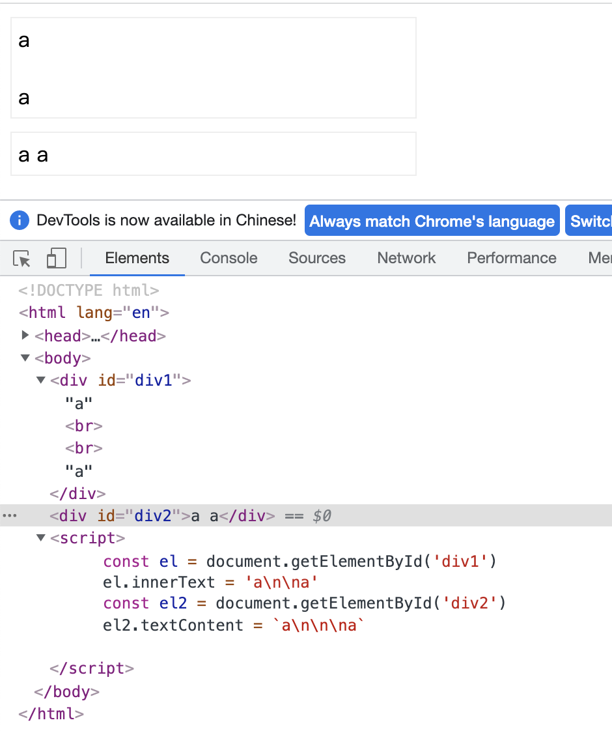The height and width of the screenshot is (731, 612).
Task: Select the closing /script tag
Action: (x=92, y=668)
